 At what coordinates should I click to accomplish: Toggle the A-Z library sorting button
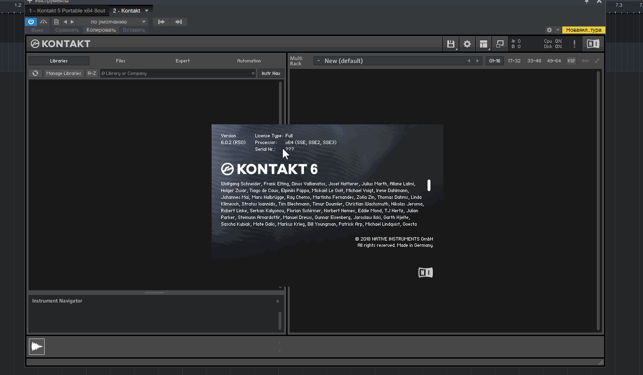click(x=91, y=73)
